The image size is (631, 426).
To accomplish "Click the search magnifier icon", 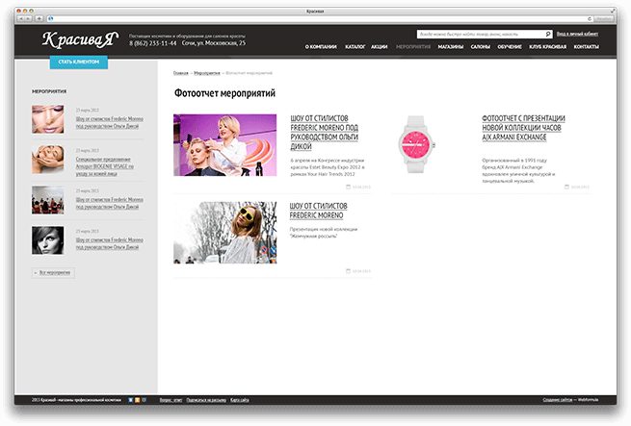I will (548, 35).
